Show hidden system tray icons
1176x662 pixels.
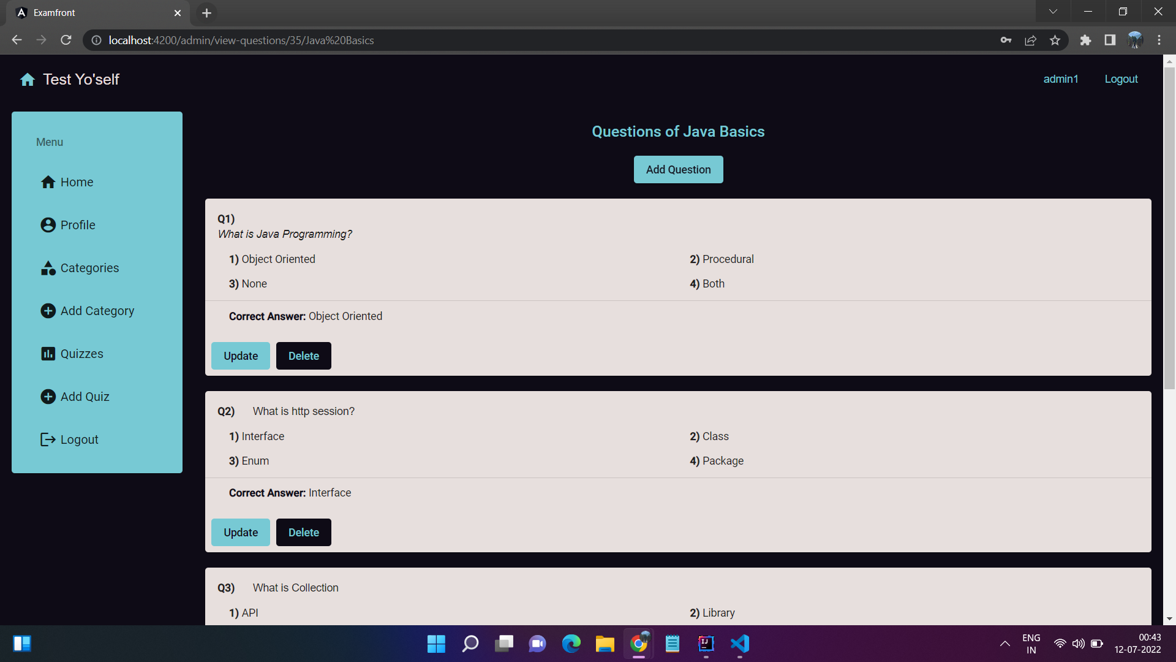(x=1005, y=644)
